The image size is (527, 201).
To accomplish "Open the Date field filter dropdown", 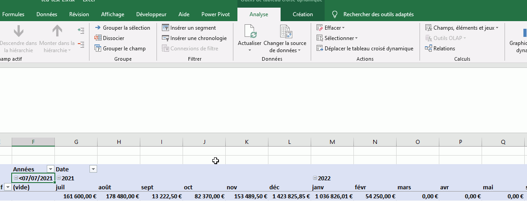I will click(93, 169).
